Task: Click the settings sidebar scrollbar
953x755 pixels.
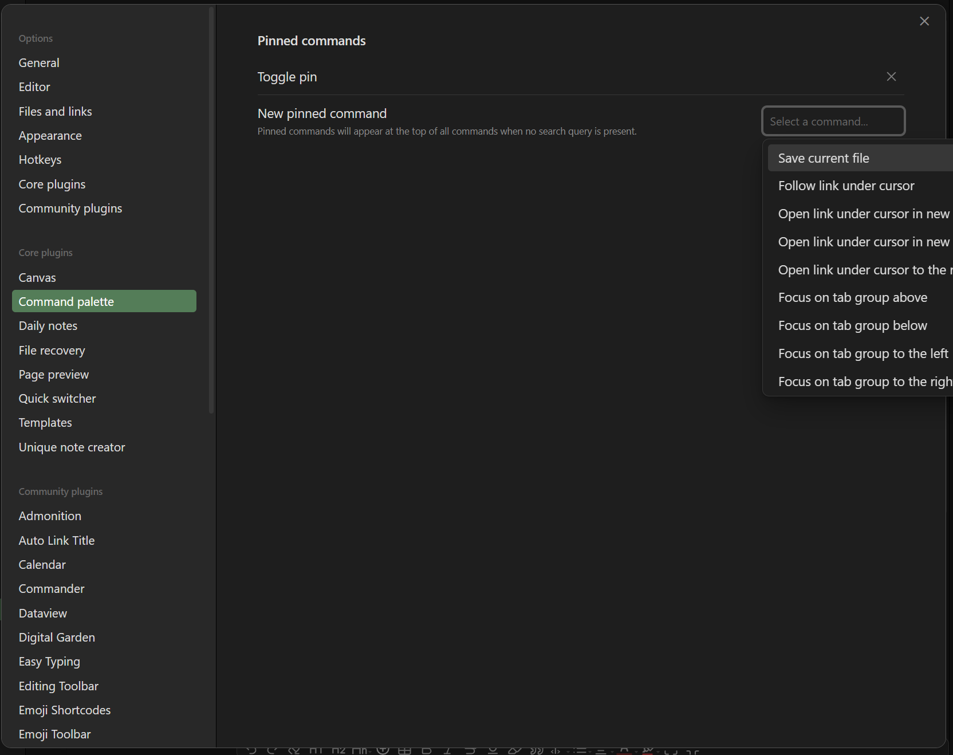Action: 211,210
